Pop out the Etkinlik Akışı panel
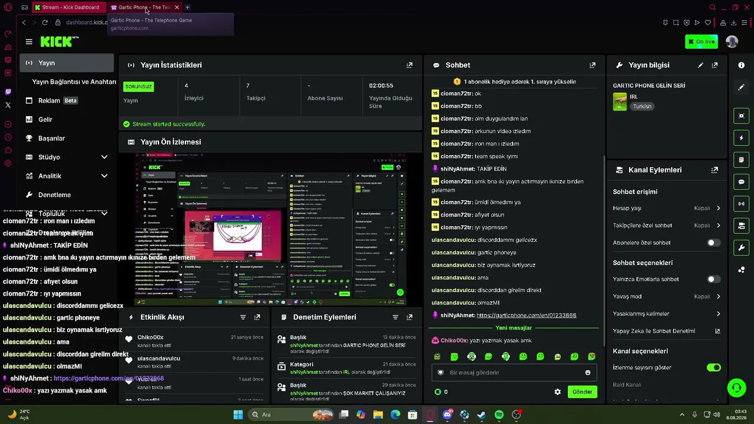The width and height of the screenshot is (754, 424). (257, 317)
